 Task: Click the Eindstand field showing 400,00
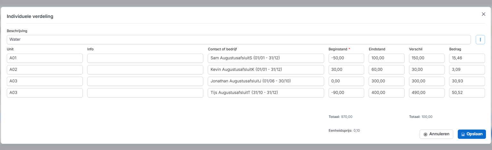[x=386, y=93]
